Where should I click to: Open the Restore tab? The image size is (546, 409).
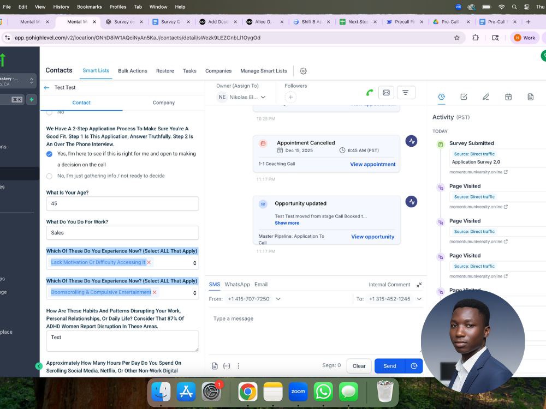(165, 70)
